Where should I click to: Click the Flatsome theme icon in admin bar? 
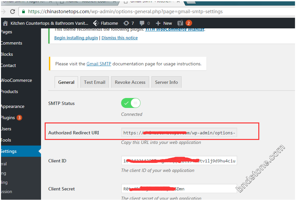coord(96,23)
